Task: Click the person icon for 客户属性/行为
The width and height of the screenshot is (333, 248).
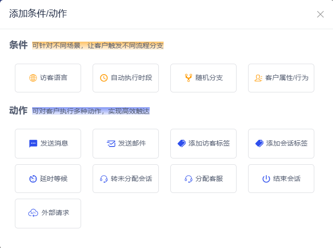Action: click(258, 78)
